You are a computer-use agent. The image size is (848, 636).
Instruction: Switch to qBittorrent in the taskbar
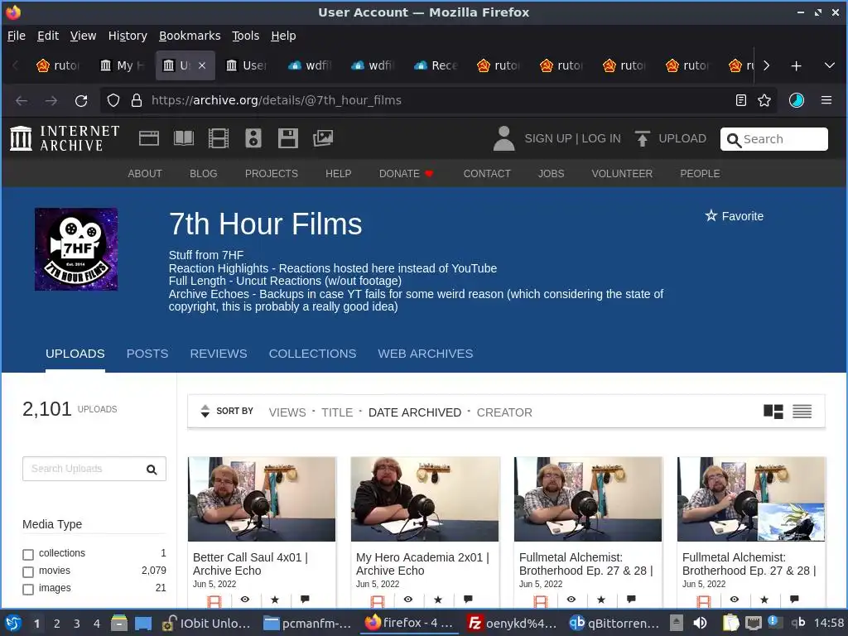[614, 623]
